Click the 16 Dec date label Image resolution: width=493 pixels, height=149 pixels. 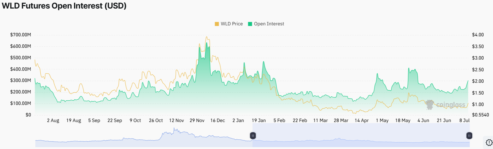[x=218, y=120]
